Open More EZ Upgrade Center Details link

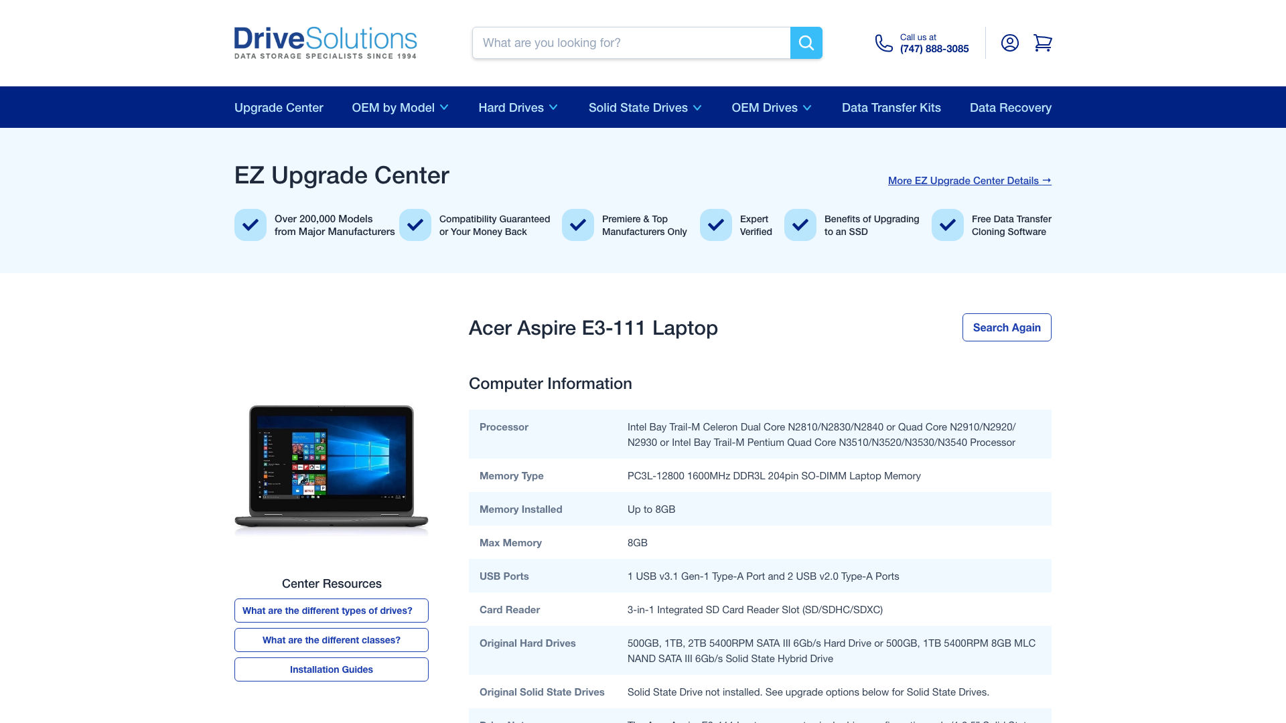pyautogui.click(x=969, y=181)
